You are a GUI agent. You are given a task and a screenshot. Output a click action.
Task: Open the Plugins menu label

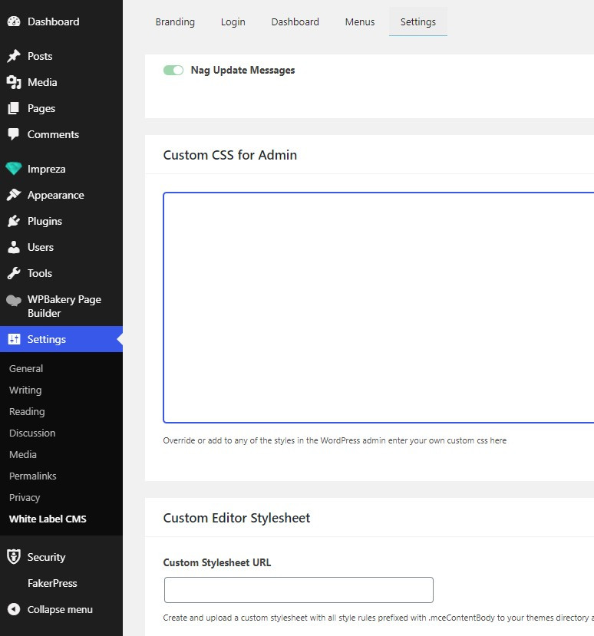coord(45,221)
